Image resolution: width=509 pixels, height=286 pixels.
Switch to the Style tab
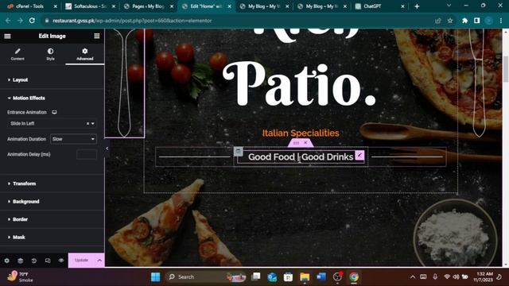click(x=50, y=54)
